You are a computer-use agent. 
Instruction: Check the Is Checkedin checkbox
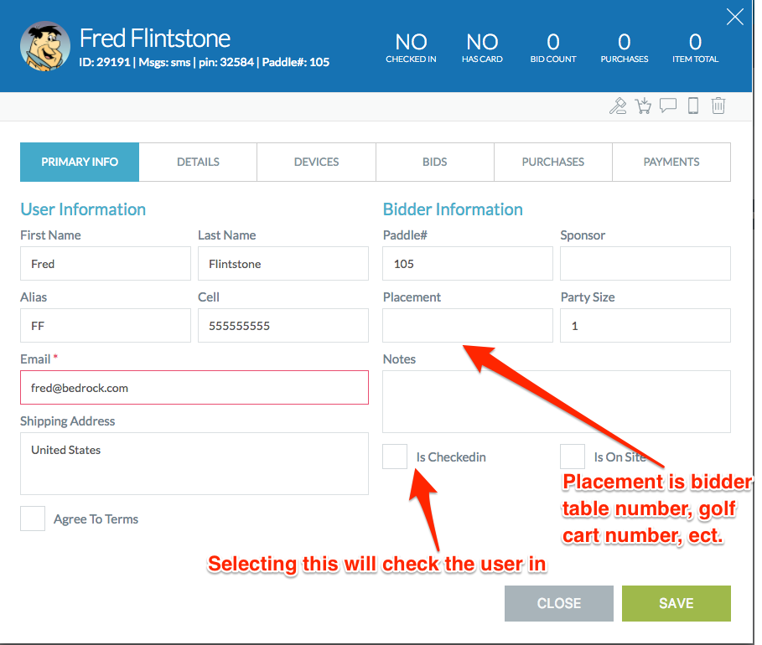395,457
